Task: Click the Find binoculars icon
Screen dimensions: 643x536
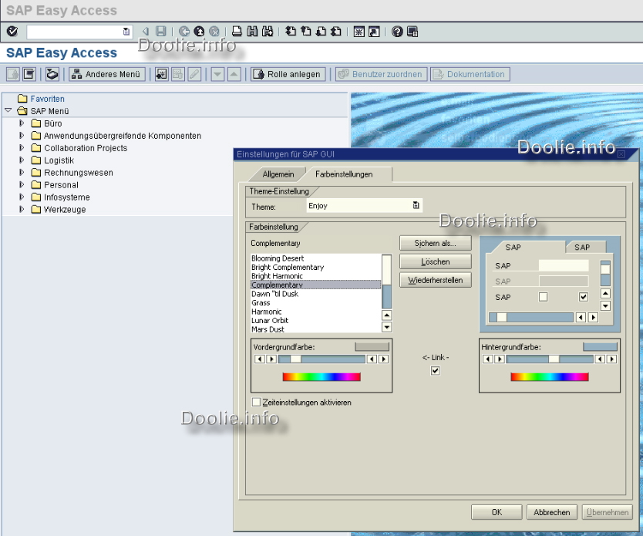Action: pos(252,31)
